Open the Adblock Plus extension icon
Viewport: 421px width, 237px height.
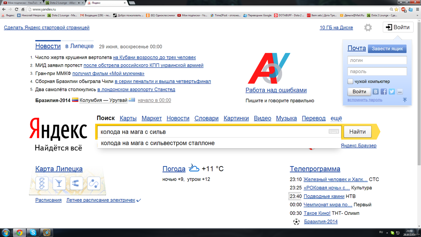coord(403,9)
